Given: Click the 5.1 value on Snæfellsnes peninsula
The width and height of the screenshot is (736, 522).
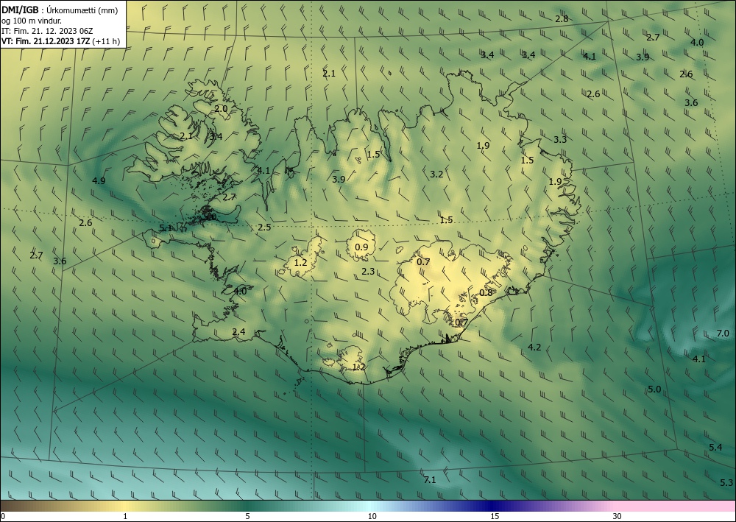Looking at the screenshot, I should point(166,228).
